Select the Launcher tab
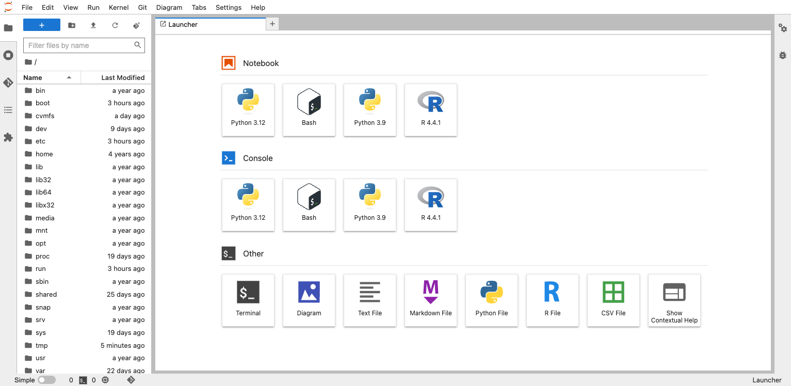 pos(210,24)
